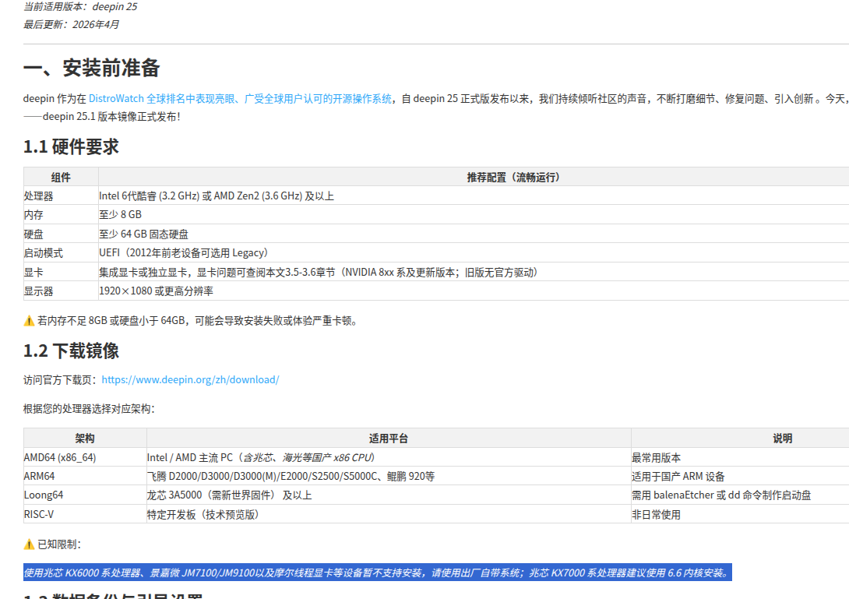Viewport: 849px width, 599px height.
Task: Click the heading 一、安装前准备
Action: [91, 69]
